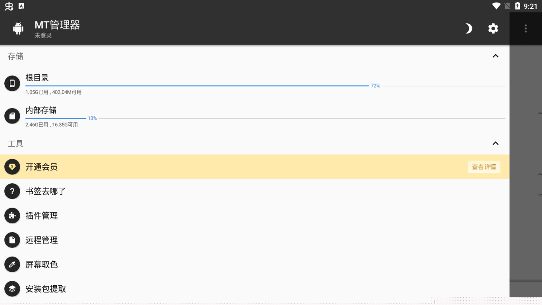The image size is (542, 305).
Task: Click the plugin manager puzzle icon
Action: [x=12, y=216]
